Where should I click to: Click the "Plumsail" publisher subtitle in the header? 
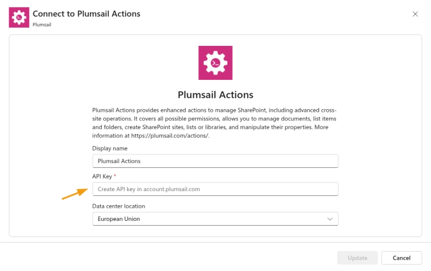click(42, 24)
